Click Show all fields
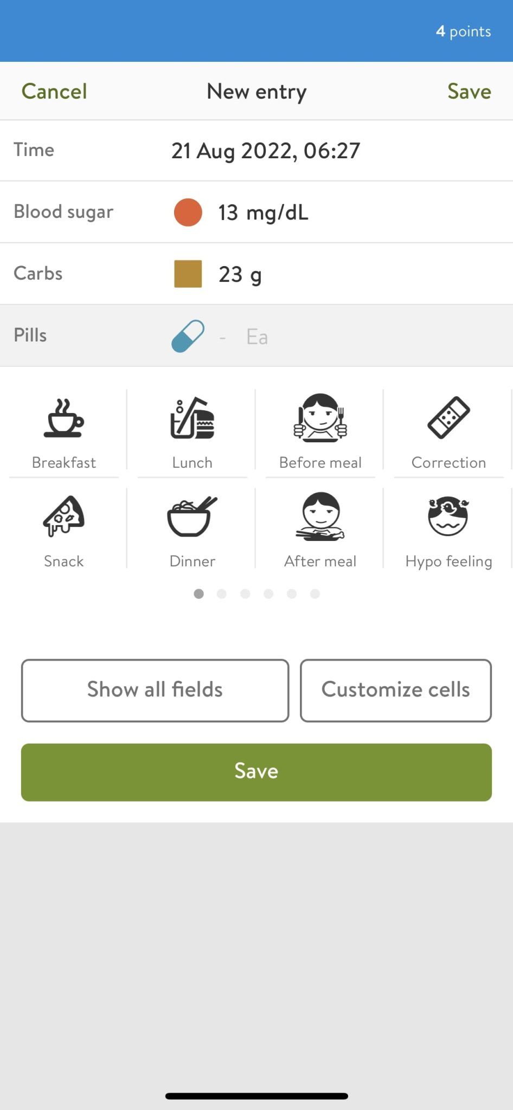The width and height of the screenshot is (513, 1110). click(155, 690)
